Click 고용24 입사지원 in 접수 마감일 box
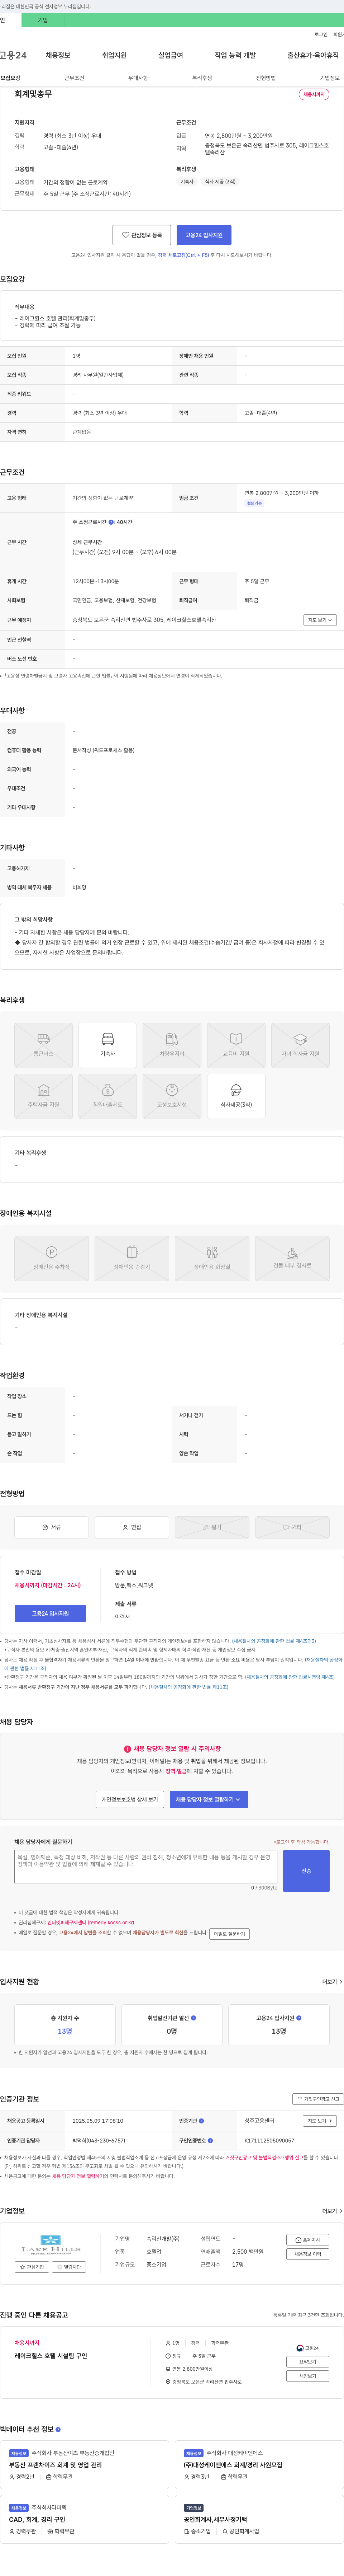This screenshot has height=2576, width=344. coord(50,1613)
